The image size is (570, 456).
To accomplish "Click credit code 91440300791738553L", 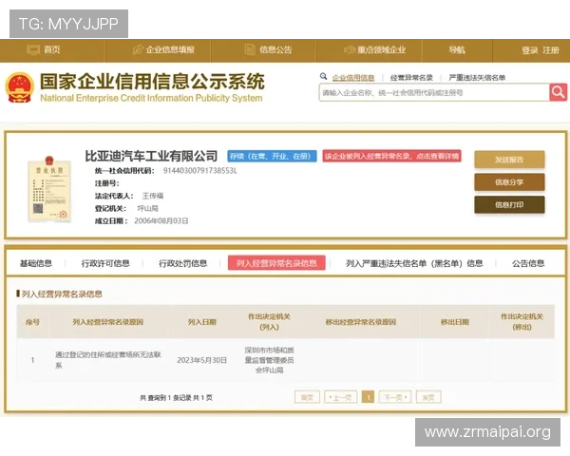I will pyautogui.click(x=199, y=171).
